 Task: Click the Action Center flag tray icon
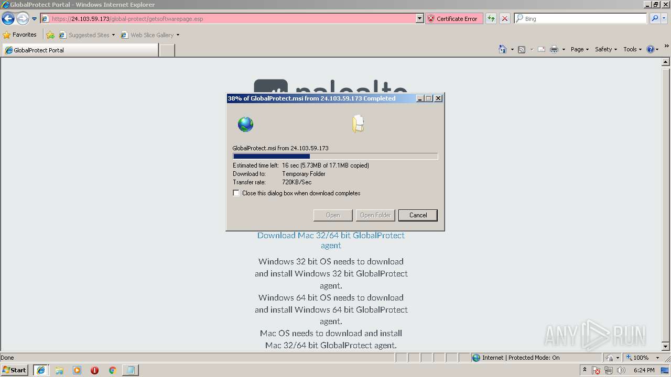(597, 371)
